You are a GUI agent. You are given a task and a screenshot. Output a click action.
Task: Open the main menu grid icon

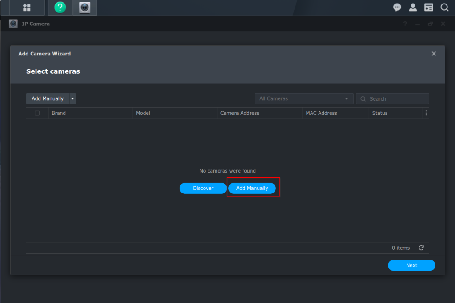tap(27, 8)
